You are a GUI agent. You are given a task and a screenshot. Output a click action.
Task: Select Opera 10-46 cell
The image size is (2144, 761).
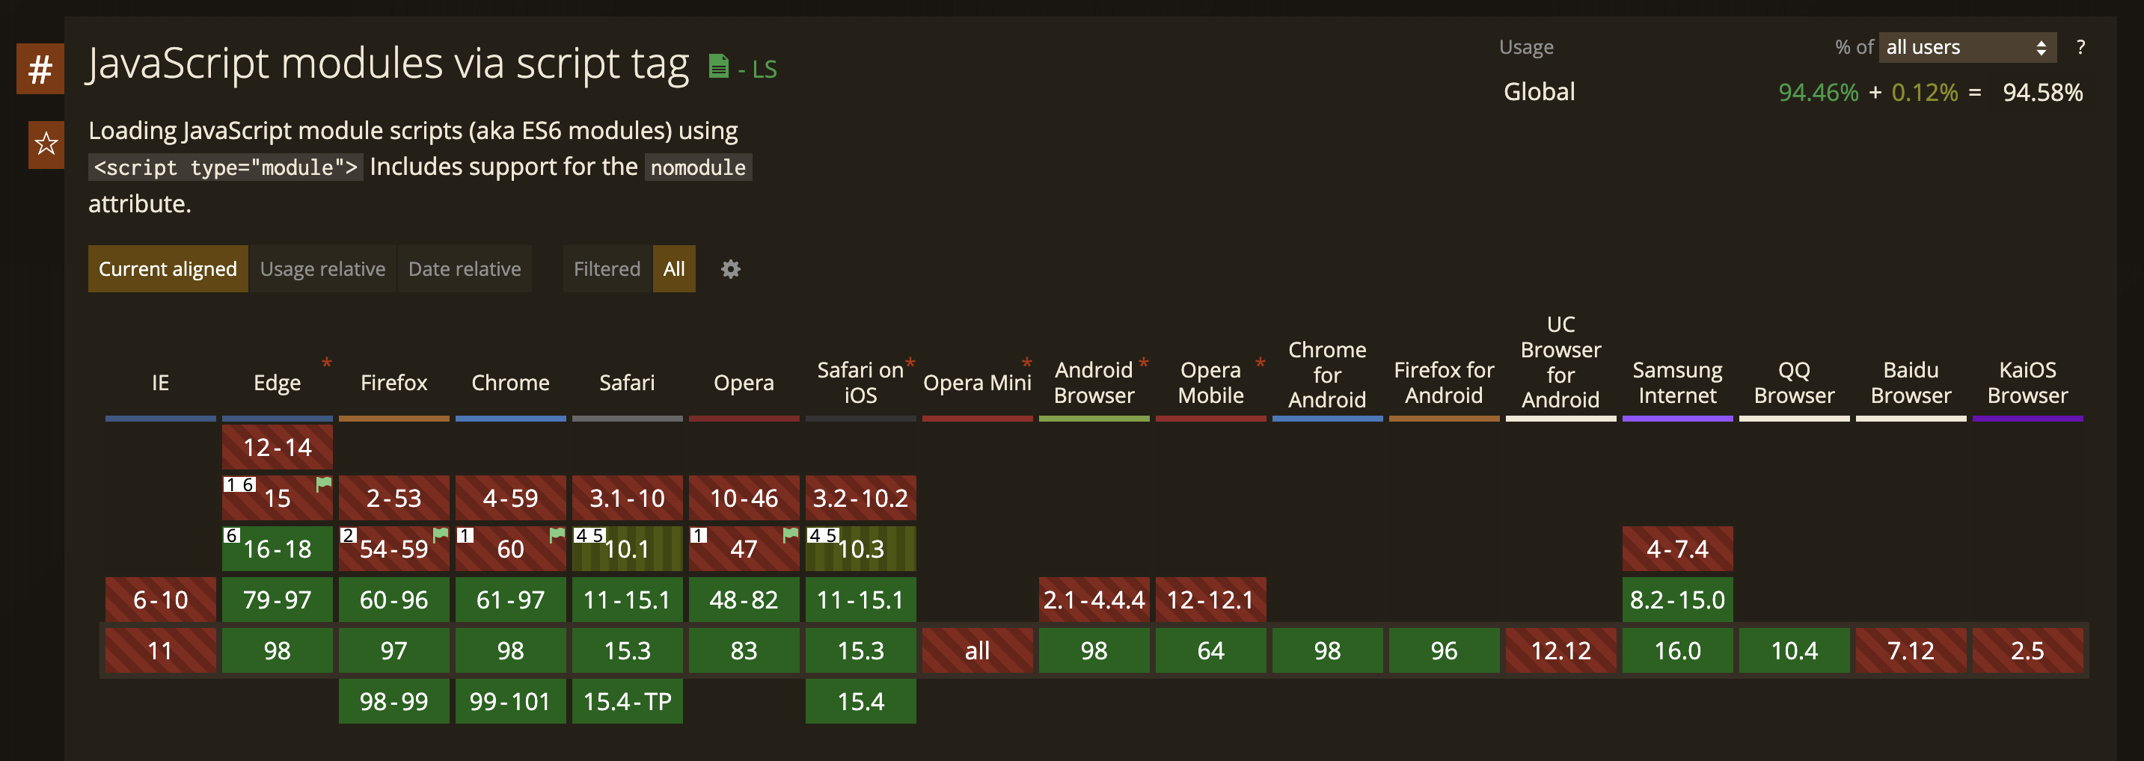click(744, 498)
